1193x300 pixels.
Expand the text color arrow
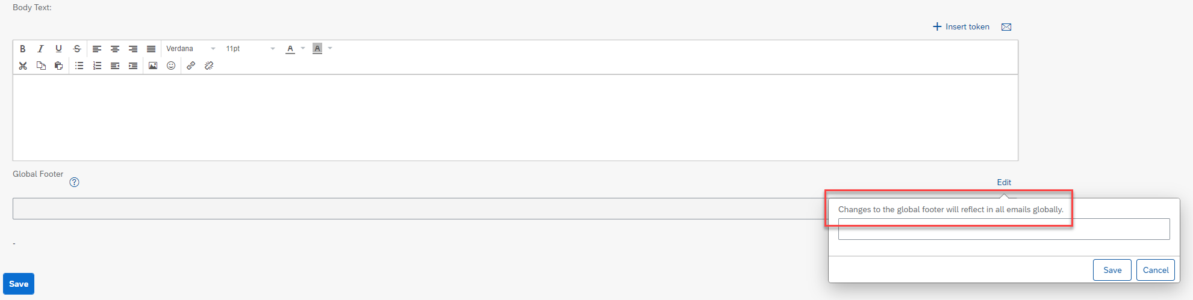[303, 49]
